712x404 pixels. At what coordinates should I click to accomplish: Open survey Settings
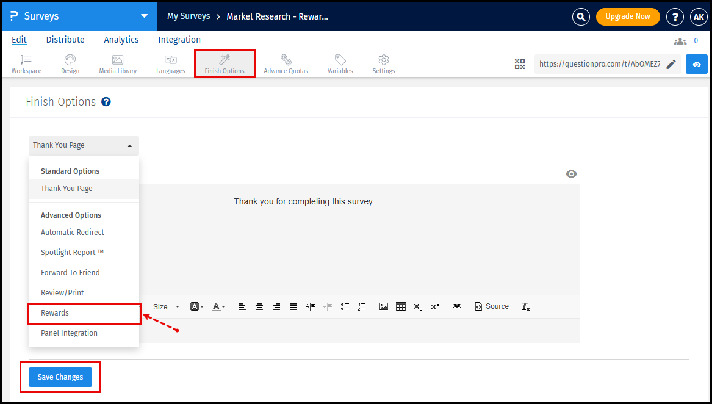click(x=383, y=63)
